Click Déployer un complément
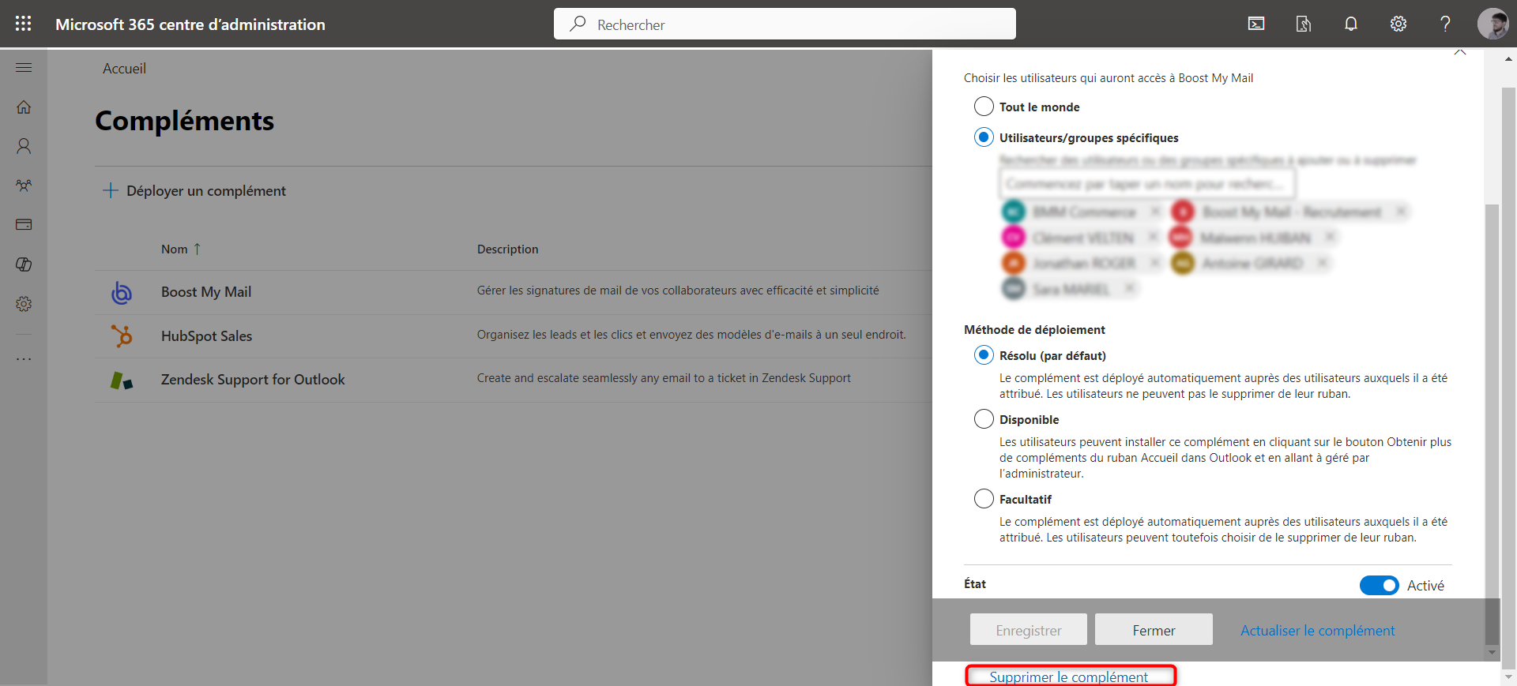The image size is (1517, 686). pos(194,191)
